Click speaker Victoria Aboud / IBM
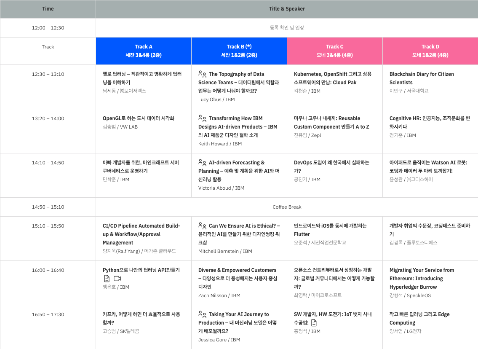The width and height of the screenshot is (478, 349). (222, 188)
